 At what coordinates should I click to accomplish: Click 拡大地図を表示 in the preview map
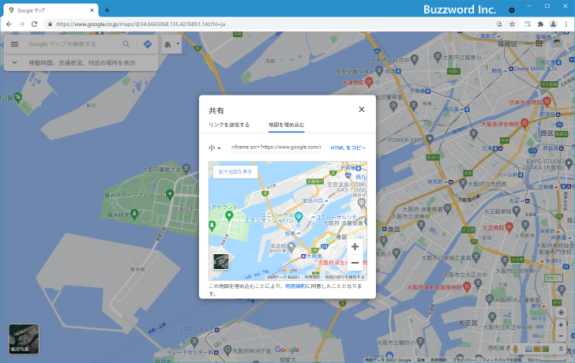235,172
